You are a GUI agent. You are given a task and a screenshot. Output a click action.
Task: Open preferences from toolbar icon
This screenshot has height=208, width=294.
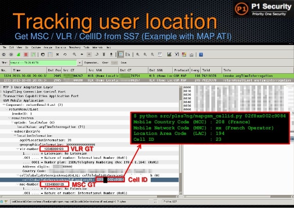click(191, 54)
